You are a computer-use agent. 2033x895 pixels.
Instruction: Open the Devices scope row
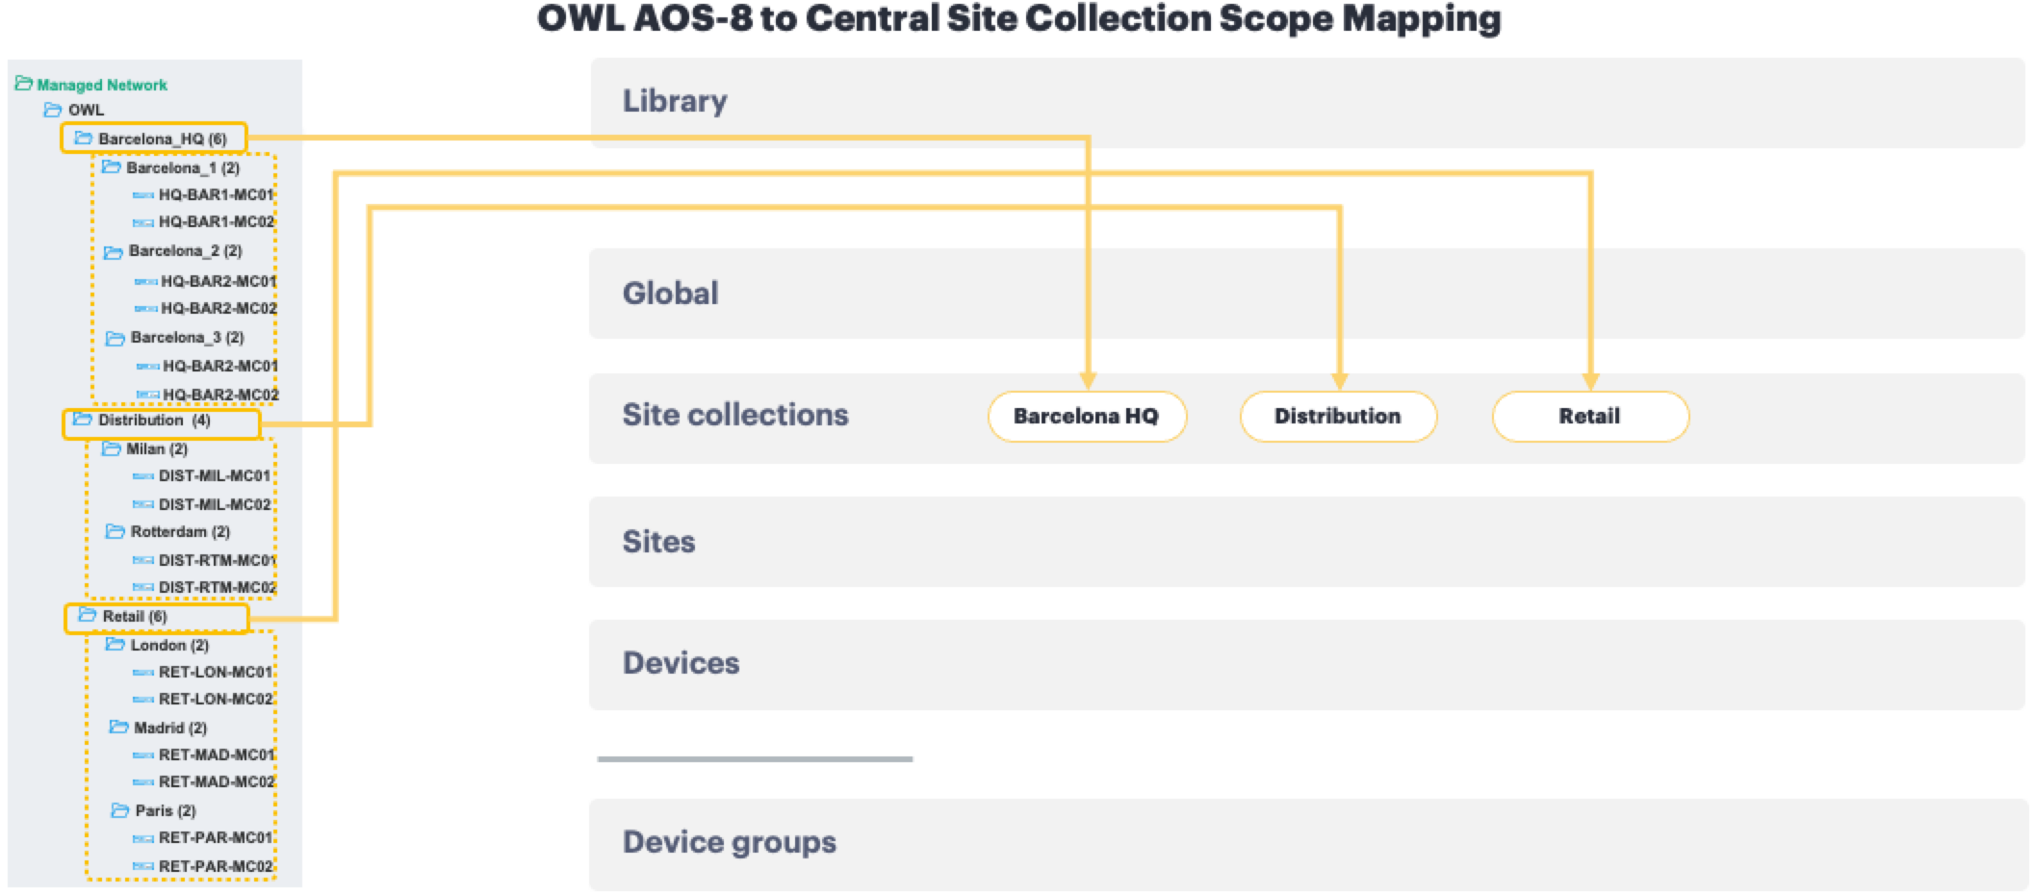pos(1307,665)
